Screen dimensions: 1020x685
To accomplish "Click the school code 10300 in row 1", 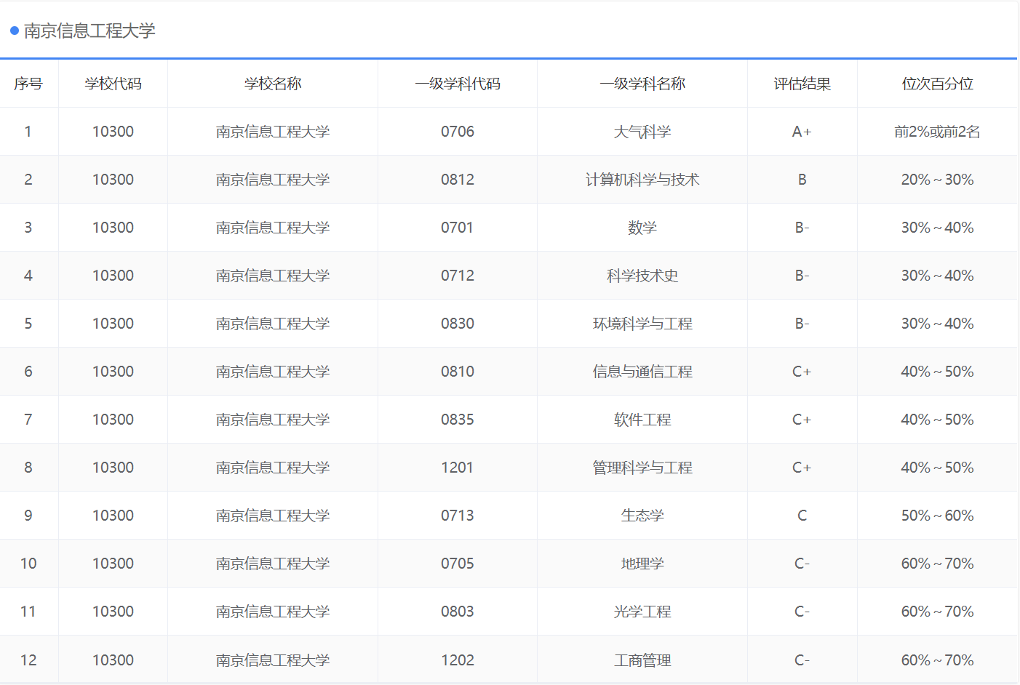I will coord(113,131).
